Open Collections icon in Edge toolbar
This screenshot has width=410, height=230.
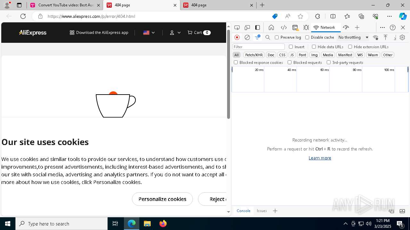(x=361, y=16)
